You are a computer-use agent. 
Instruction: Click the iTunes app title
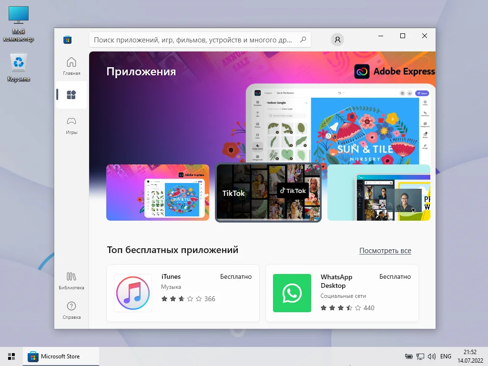[x=171, y=276]
